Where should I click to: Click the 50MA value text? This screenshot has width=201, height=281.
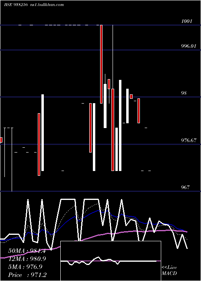tap(27, 251)
